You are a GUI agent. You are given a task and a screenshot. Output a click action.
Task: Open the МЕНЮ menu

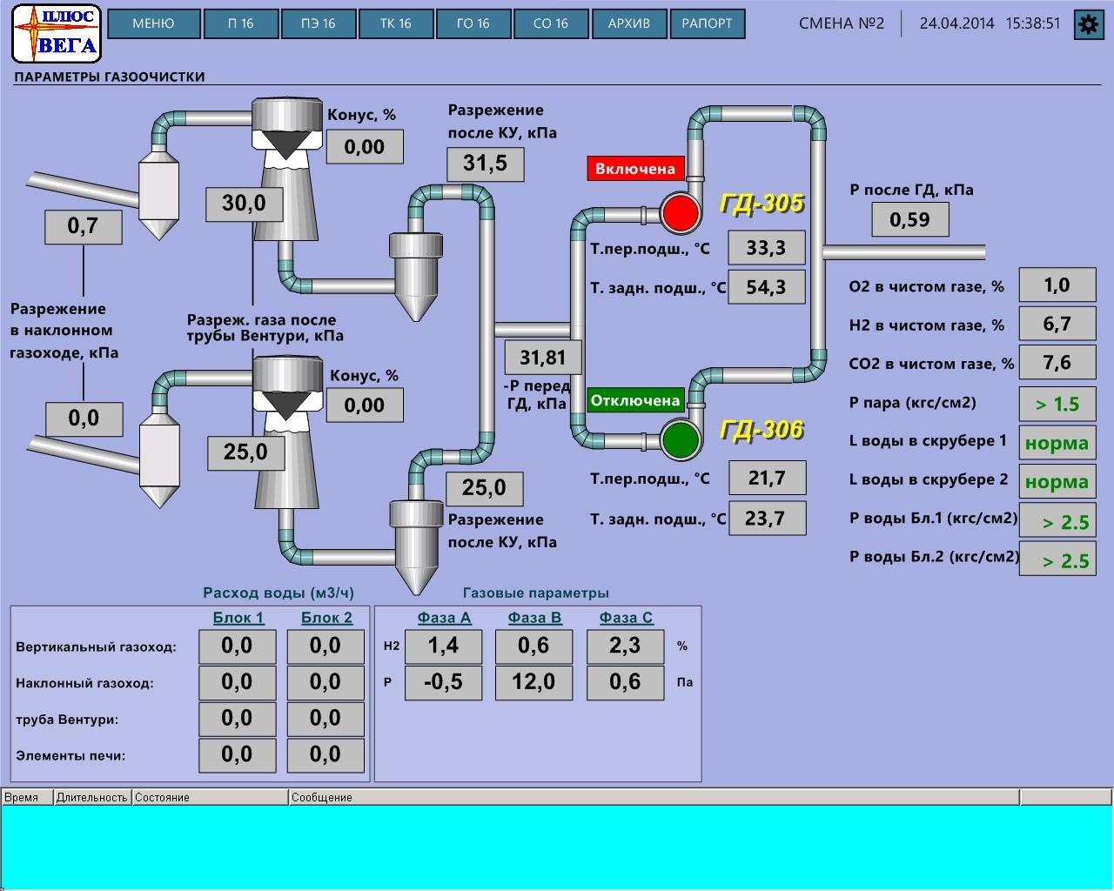point(153,23)
